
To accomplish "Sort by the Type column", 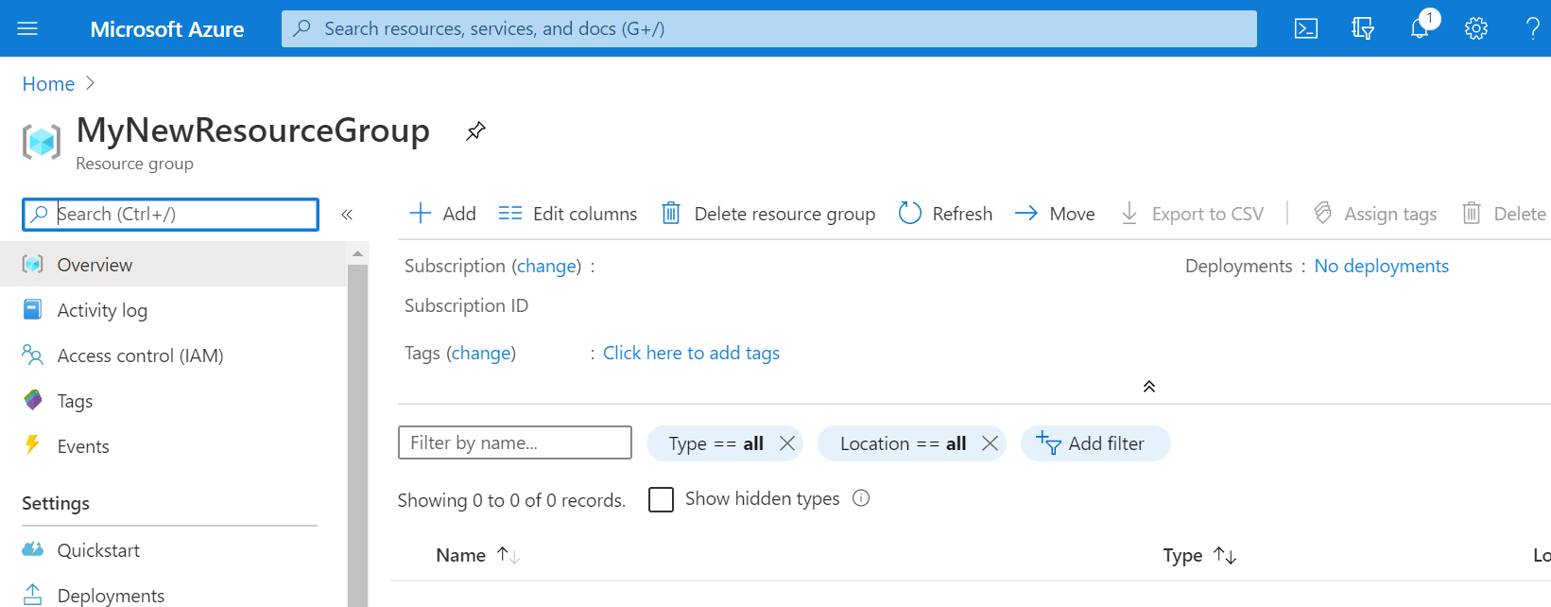I will 1199,555.
